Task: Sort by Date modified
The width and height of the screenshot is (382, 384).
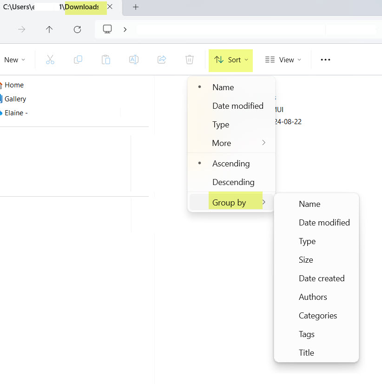Action: (231, 106)
